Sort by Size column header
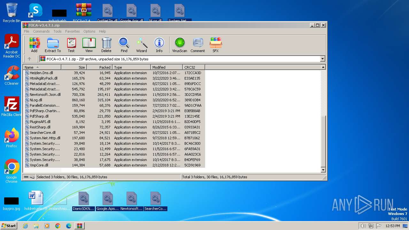This screenshot has width=409, height=230. (x=74, y=67)
